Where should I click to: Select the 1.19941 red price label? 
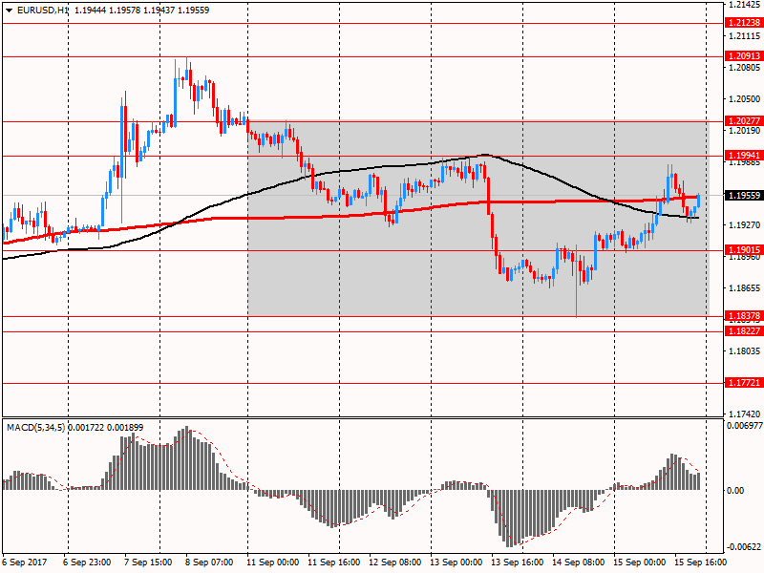pyautogui.click(x=744, y=156)
